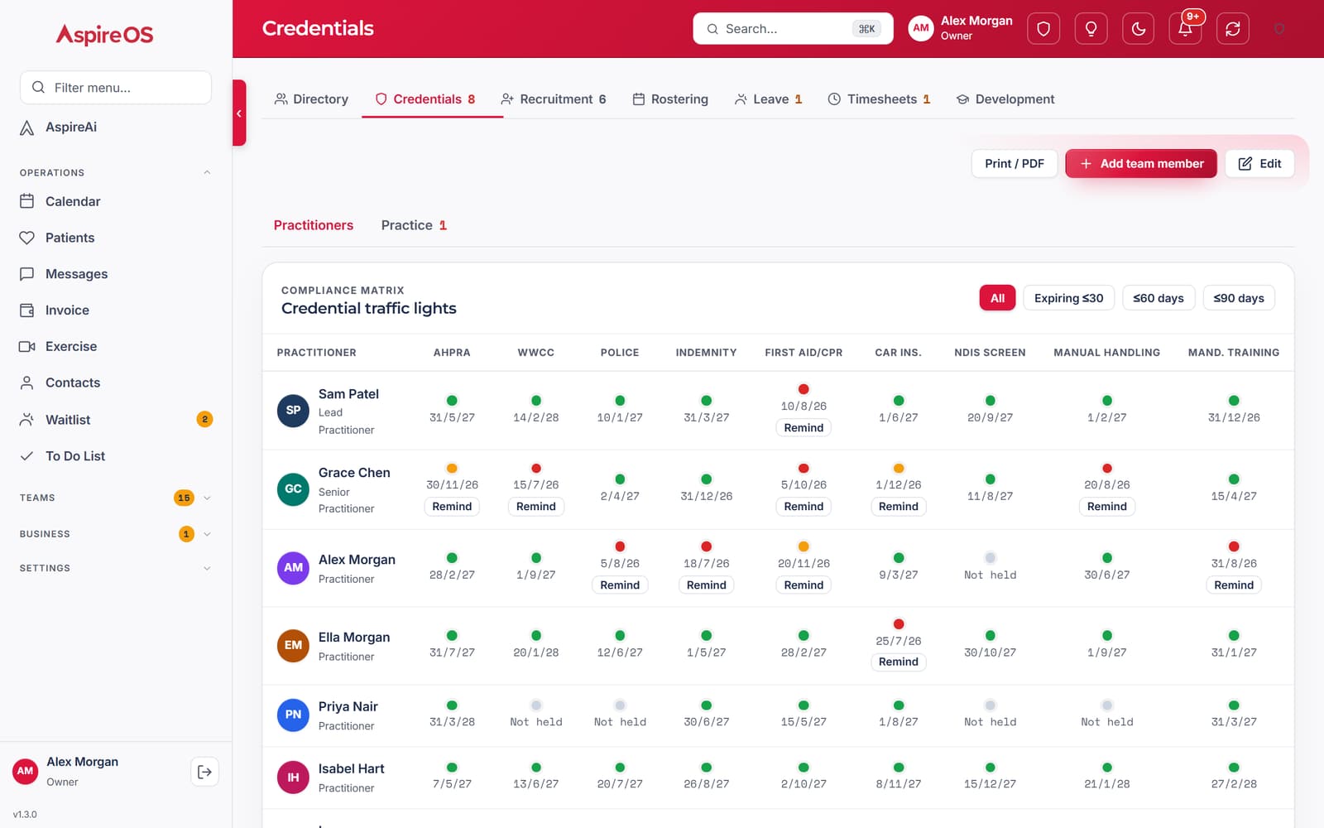Go to Patients heart icon
The image size is (1324, 828).
coord(26,238)
